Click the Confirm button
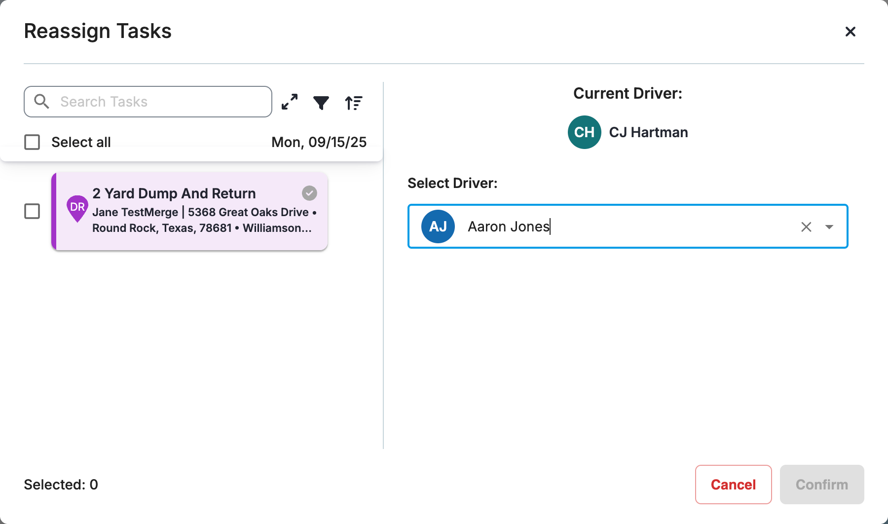This screenshot has height=524, width=888. [x=821, y=485]
